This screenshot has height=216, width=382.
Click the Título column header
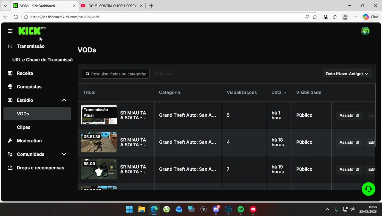pos(89,92)
